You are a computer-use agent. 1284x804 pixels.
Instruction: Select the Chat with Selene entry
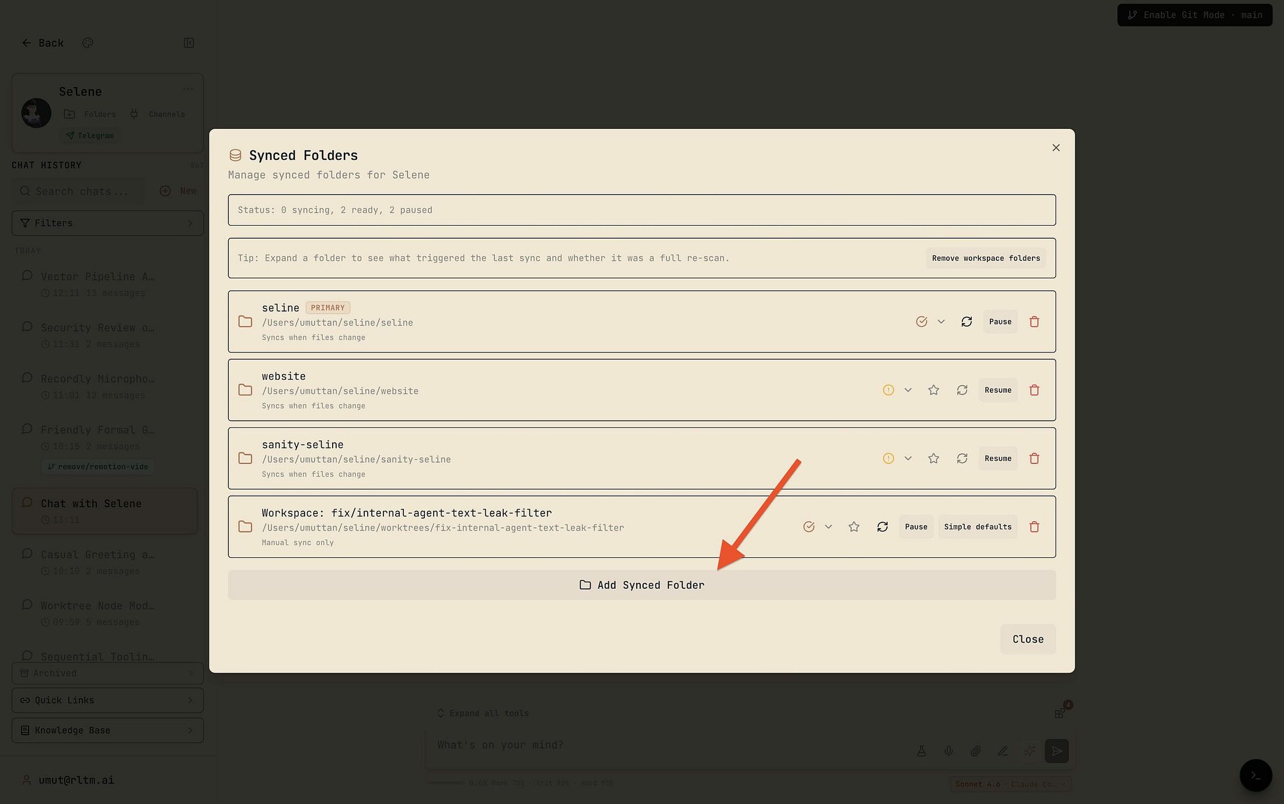[x=105, y=511]
